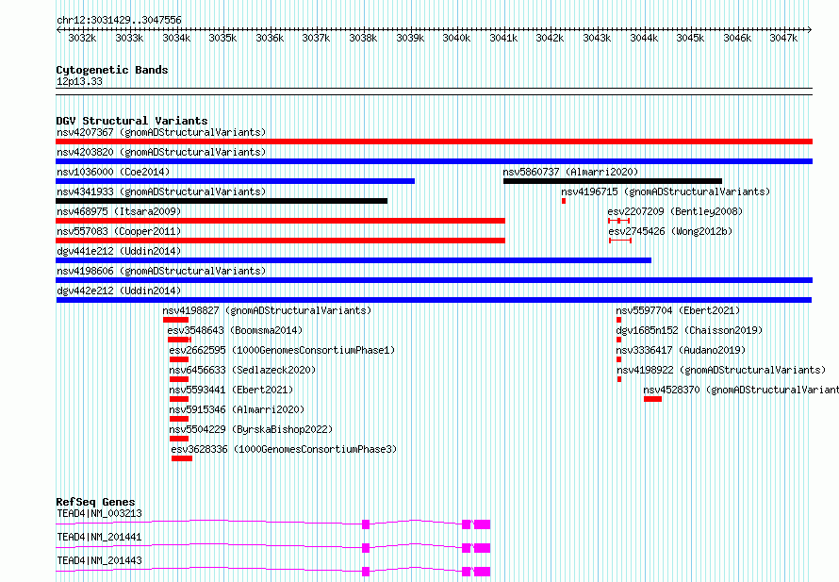The image size is (839, 582).
Task: Click red nsv6456633 variant block
Action: coord(179,379)
